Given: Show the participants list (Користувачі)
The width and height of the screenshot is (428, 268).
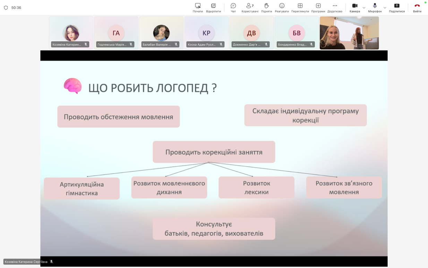Looking at the screenshot, I should tap(249, 7).
